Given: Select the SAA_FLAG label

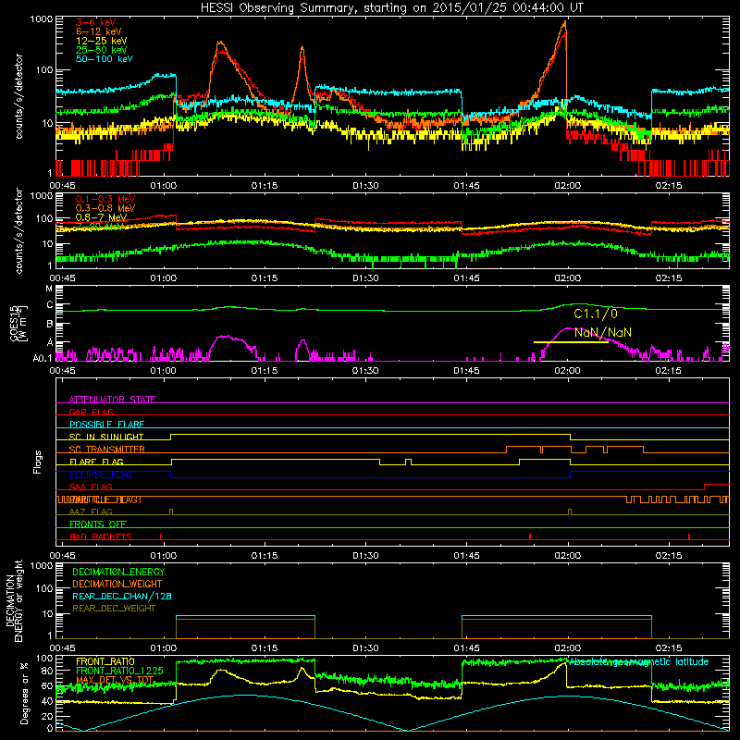Looking at the screenshot, I should (x=91, y=487).
